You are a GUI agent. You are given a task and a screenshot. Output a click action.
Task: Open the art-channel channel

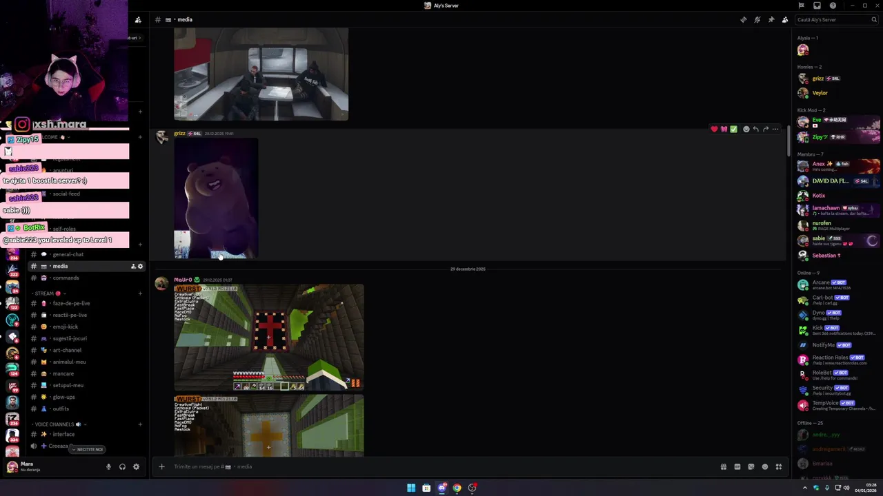(x=86, y=350)
